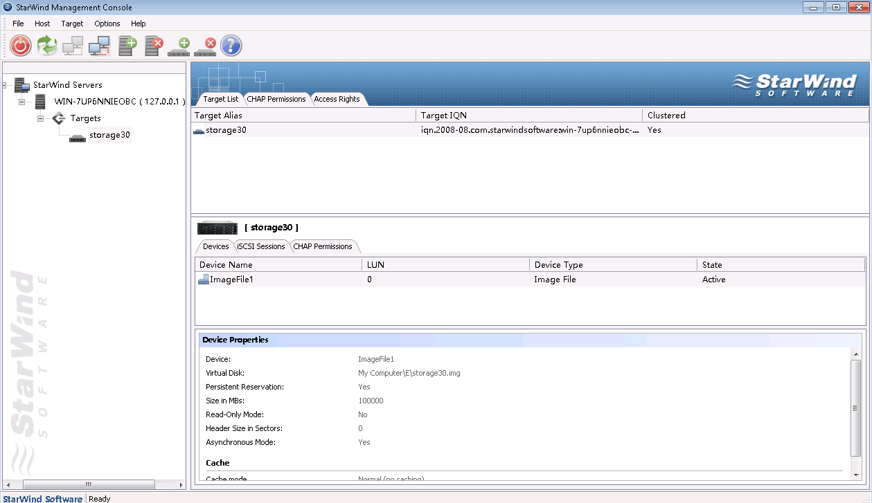Click the Device Properties scroll down arrow
The height and width of the screenshot is (503, 872).
point(856,475)
